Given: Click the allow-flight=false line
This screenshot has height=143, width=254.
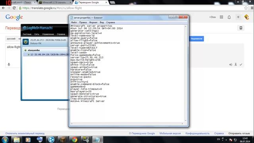Looking at the screenshot, I should coord(84,41).
